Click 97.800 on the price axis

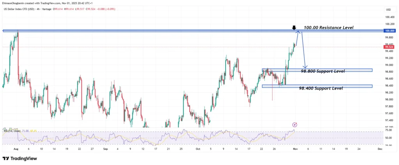(x=388, y=106)
